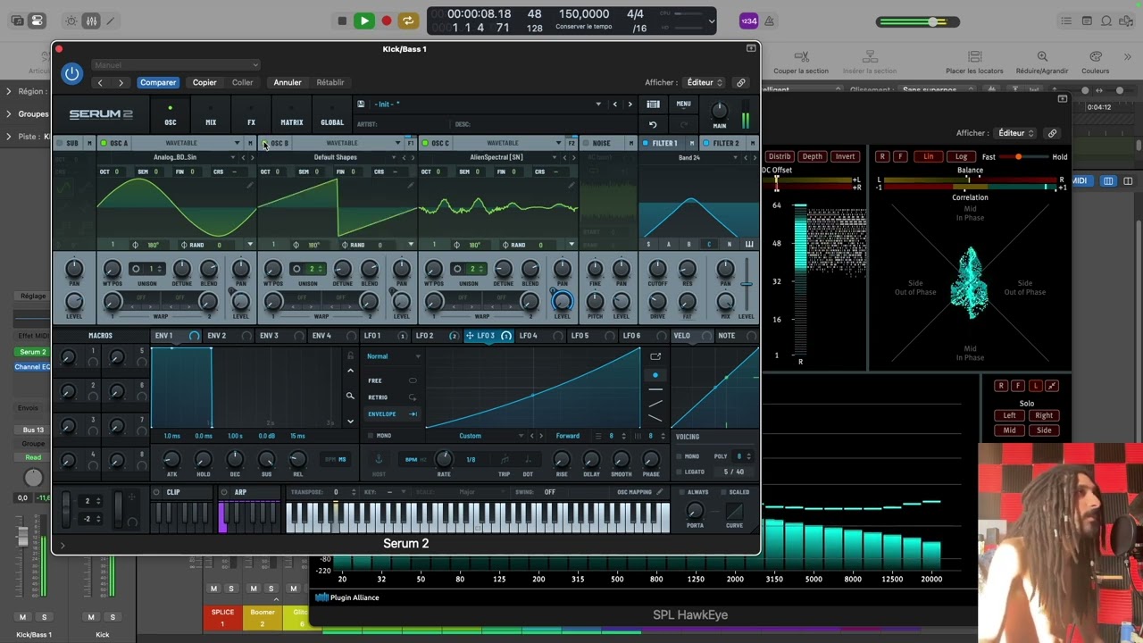Click the Log button in HawkEye
The width and height of the screenshot is (1143, 643).
962,156
